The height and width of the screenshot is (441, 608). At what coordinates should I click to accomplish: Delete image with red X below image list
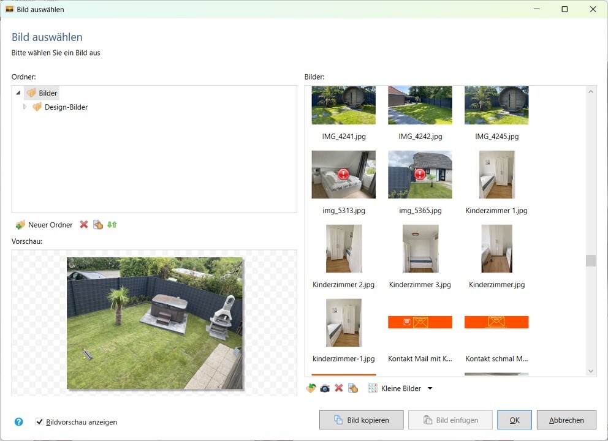[x=339, y=388]
